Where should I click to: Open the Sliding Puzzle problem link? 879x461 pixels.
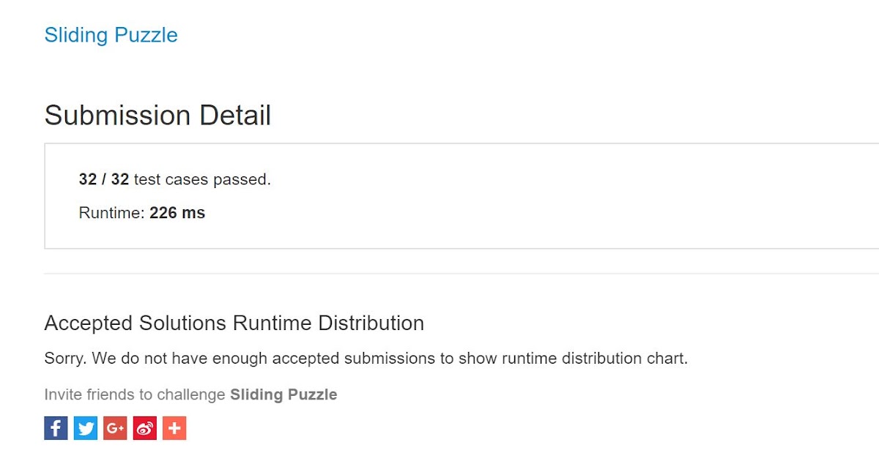pyautogui.click(x=111, y=35)
